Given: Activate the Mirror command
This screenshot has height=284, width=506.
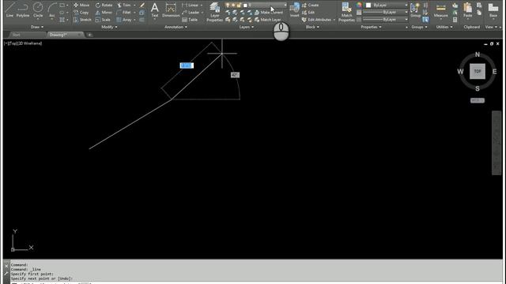Looking at the screenshot, I should click(104, 13).
